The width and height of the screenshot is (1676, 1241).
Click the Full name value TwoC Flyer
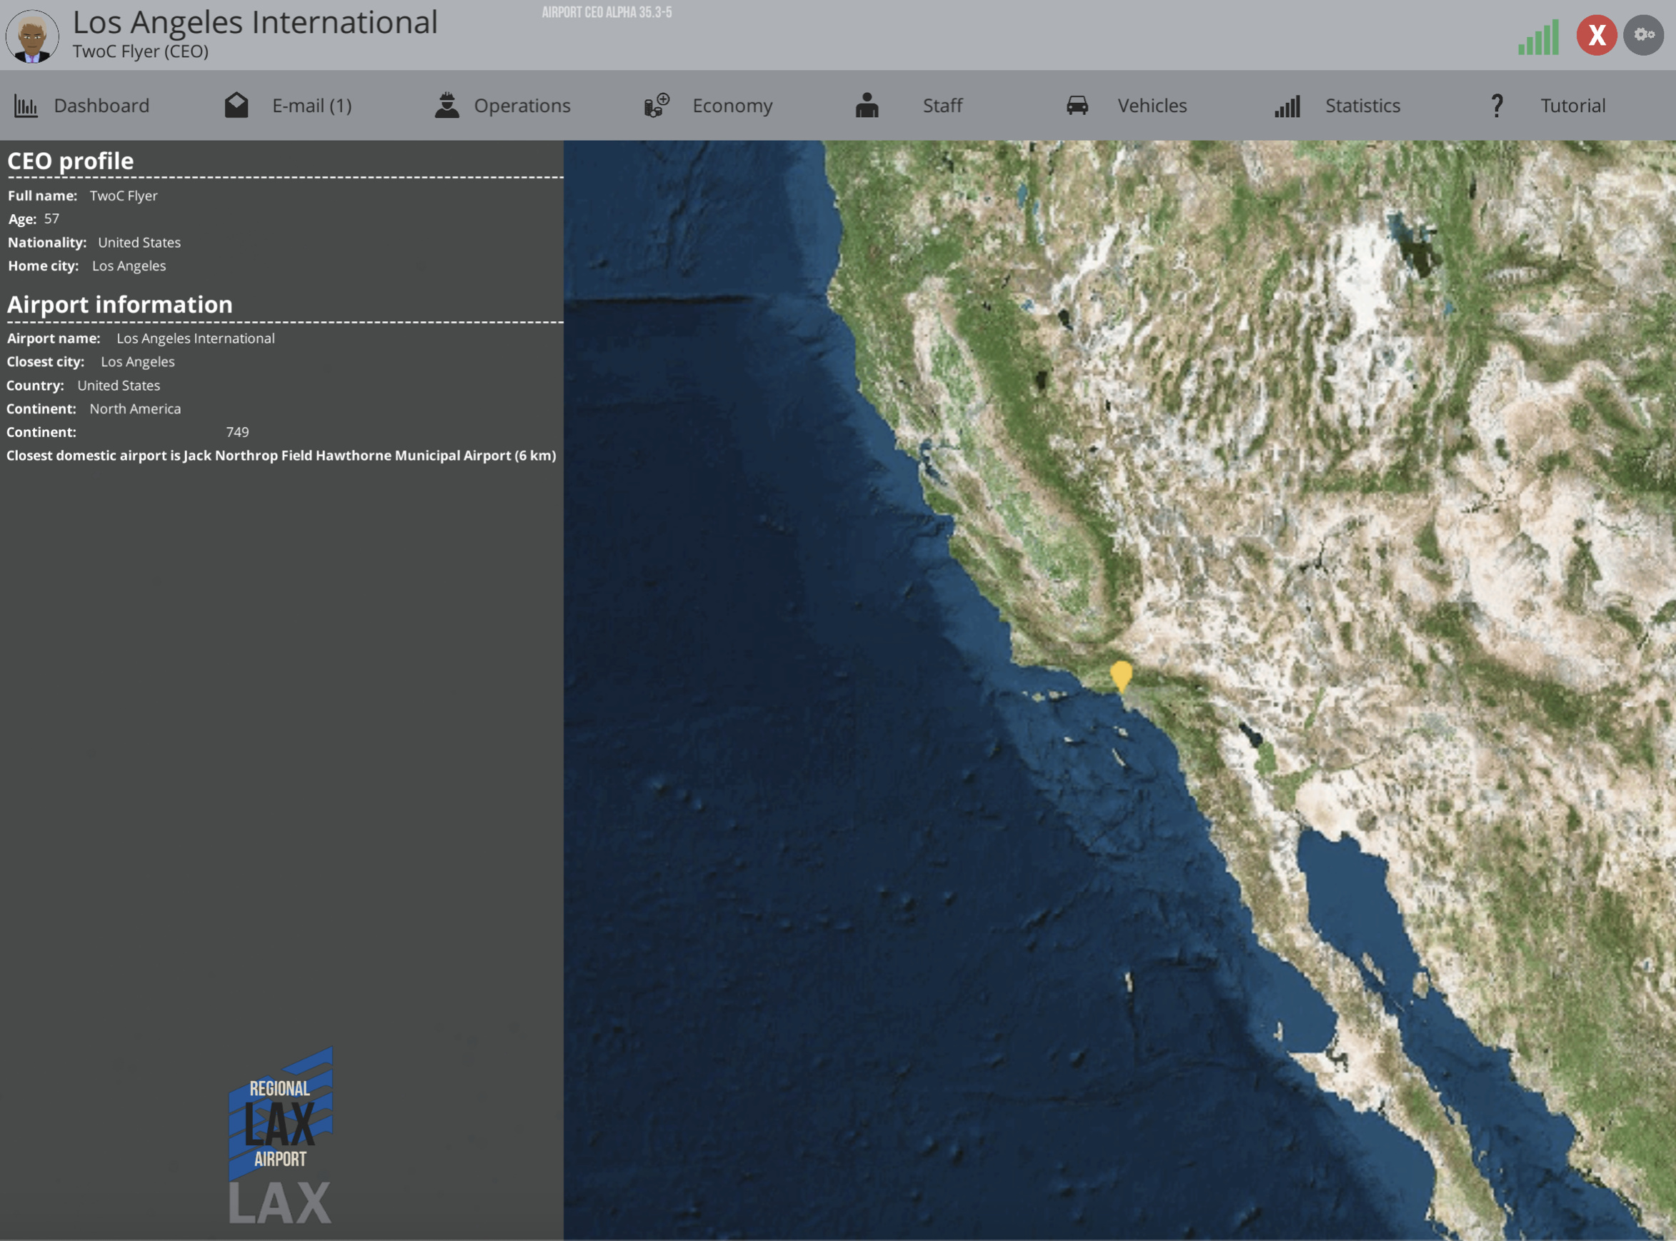tap(124, 196)
